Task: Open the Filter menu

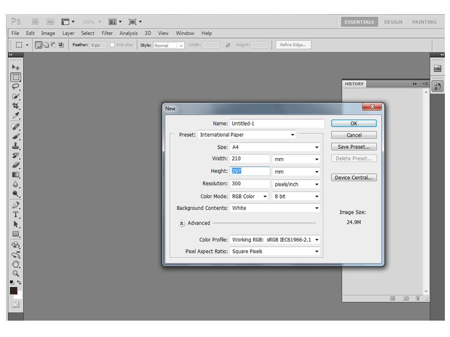Action: coord(107,33)
